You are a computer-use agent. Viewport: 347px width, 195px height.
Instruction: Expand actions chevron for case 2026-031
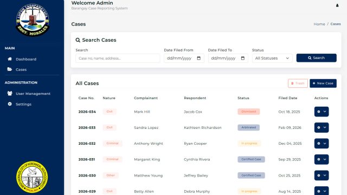click(x=325, y=159)
